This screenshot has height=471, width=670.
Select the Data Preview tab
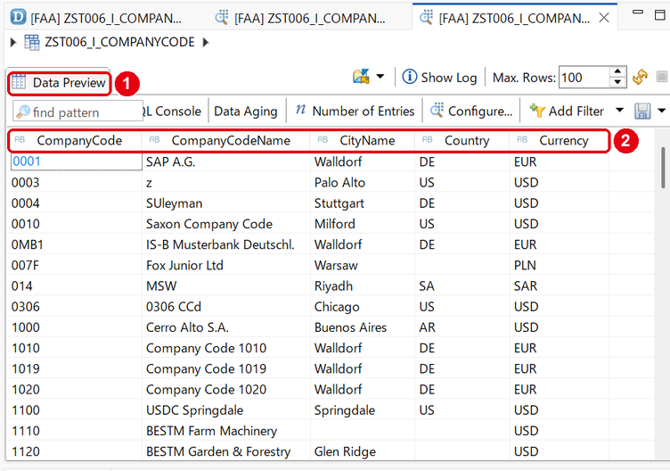coord(60,83)
